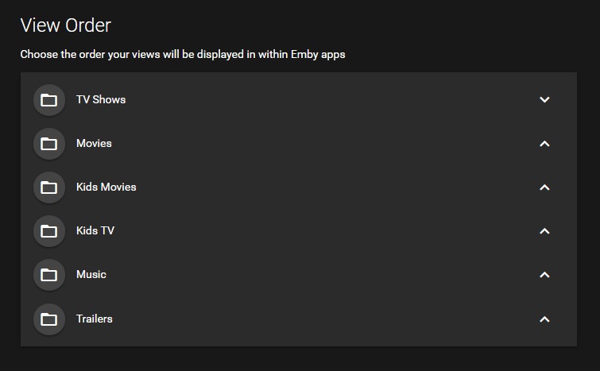Click the Kids TV folder icon
Viewport: 600px width, 371px height.
coord(49,231)
